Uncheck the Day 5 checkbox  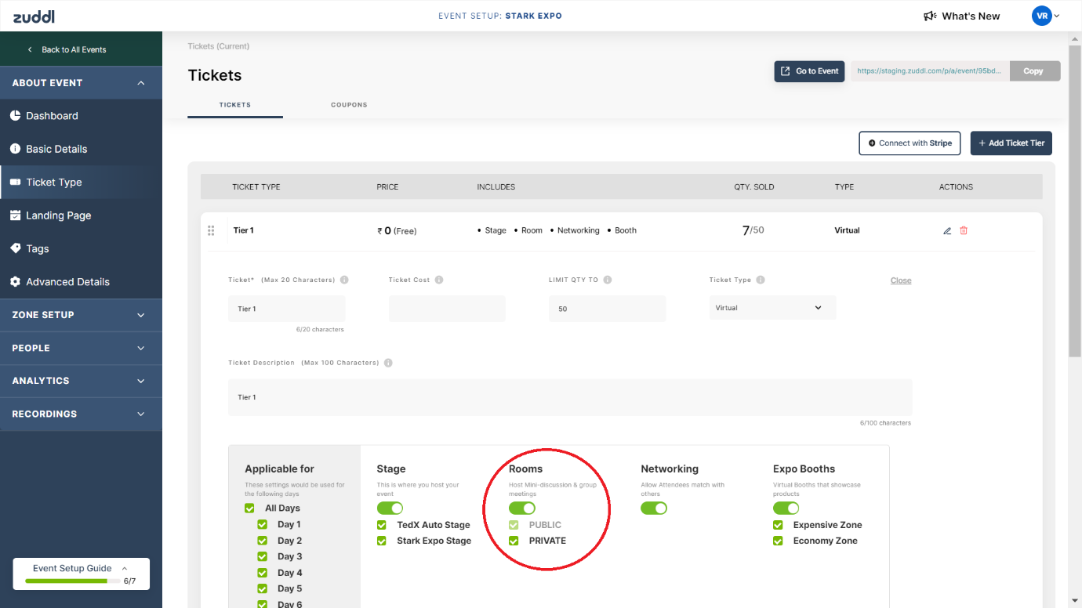click(x=263, y=588)
